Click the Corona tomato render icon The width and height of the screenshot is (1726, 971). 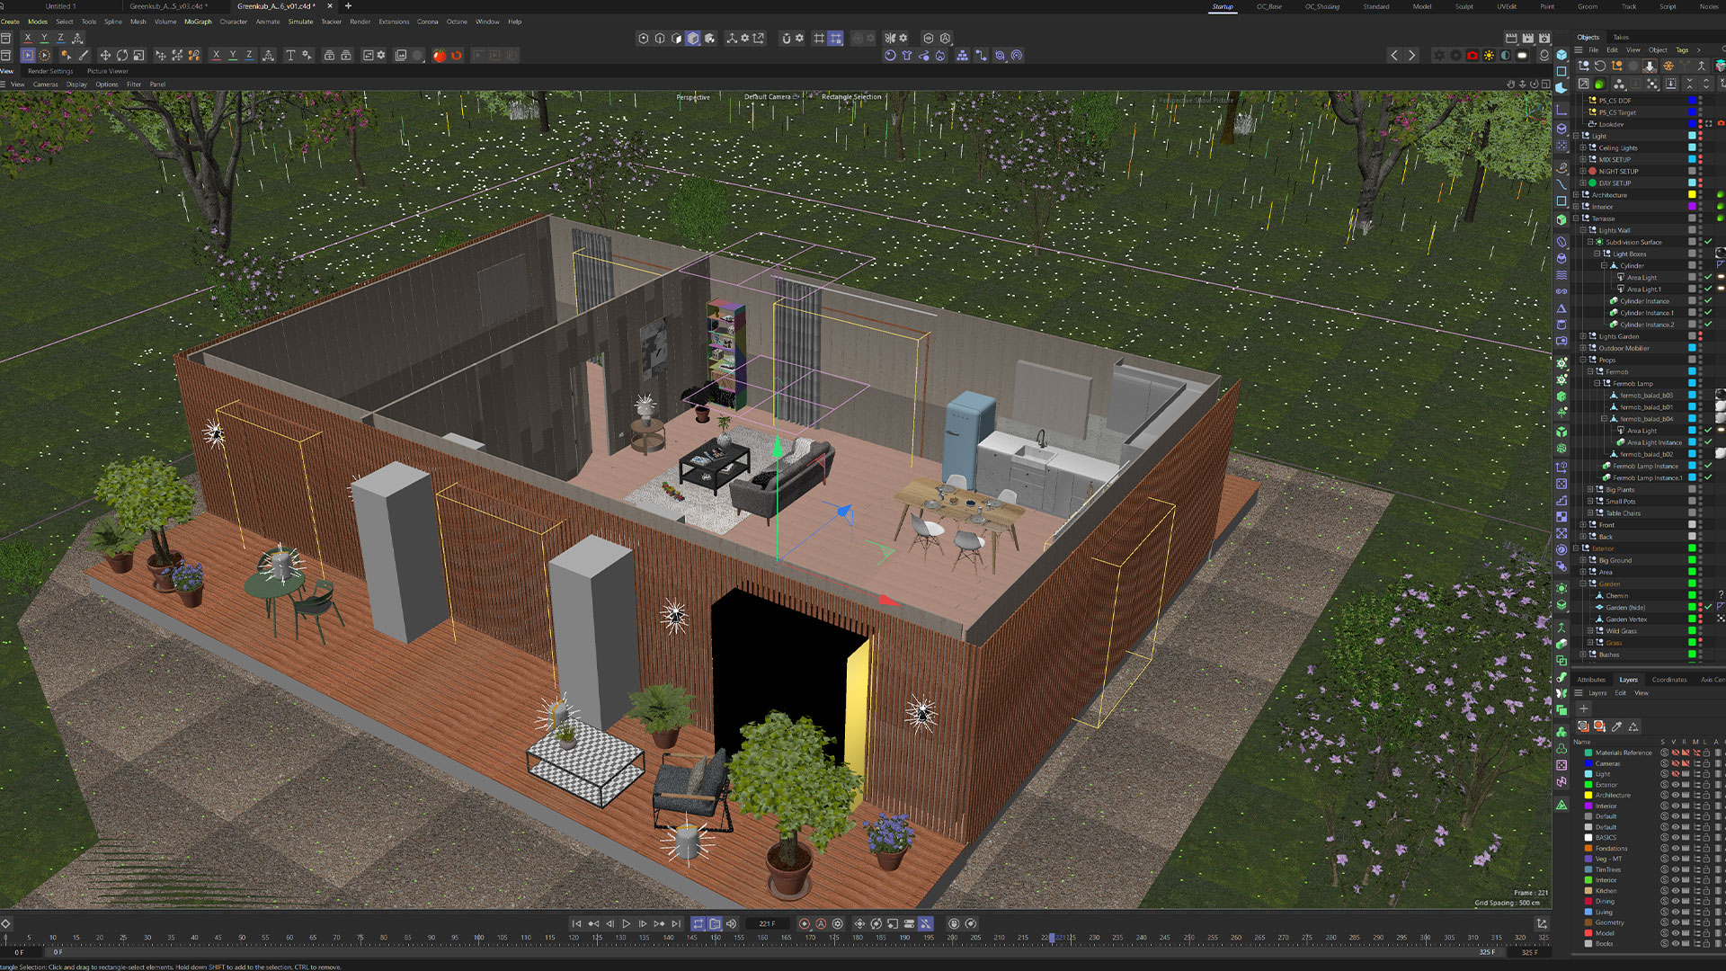coord(439,56)
